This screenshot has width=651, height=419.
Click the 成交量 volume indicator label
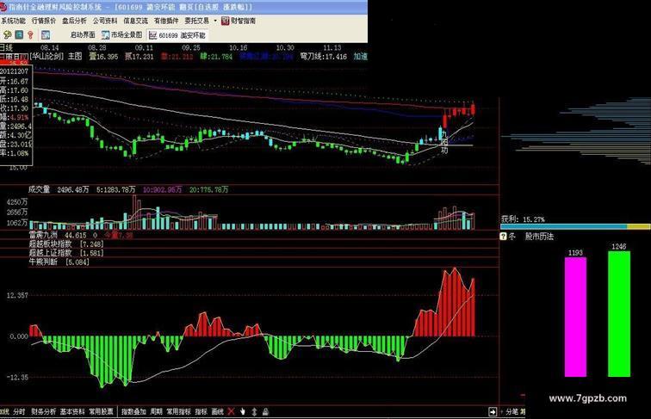(x=39, y=189)
